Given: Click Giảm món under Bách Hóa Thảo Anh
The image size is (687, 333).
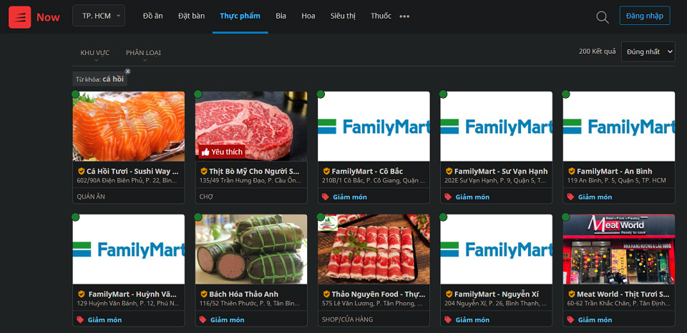Looking at the screenshot, I should click(x=227, y=320).
